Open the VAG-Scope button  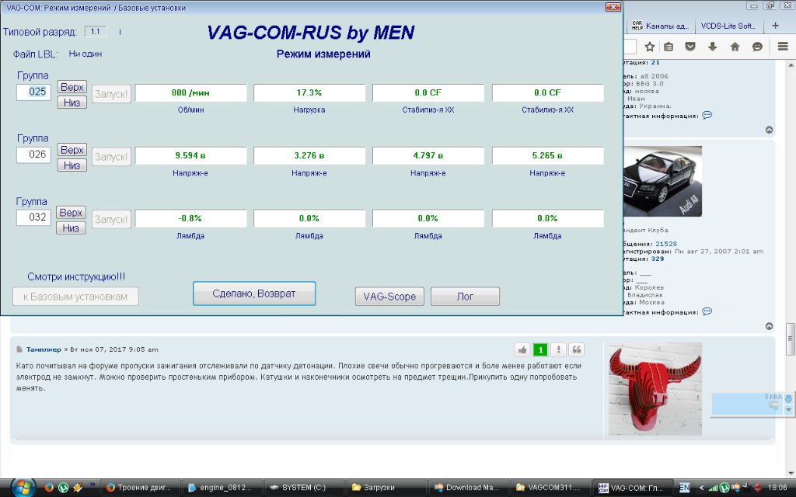pyautogui.click(x=389, y=296)
